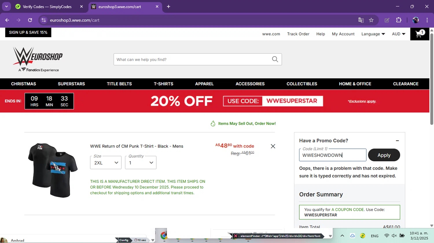
Task: Open the HOME & OFFICE category menu
Action: (x=355, y=84)
